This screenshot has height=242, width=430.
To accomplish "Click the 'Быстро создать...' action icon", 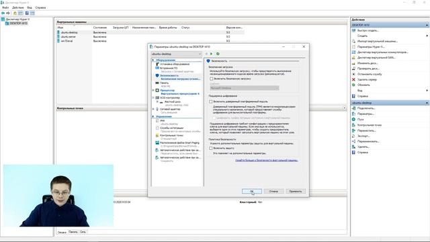I will 354,30.
